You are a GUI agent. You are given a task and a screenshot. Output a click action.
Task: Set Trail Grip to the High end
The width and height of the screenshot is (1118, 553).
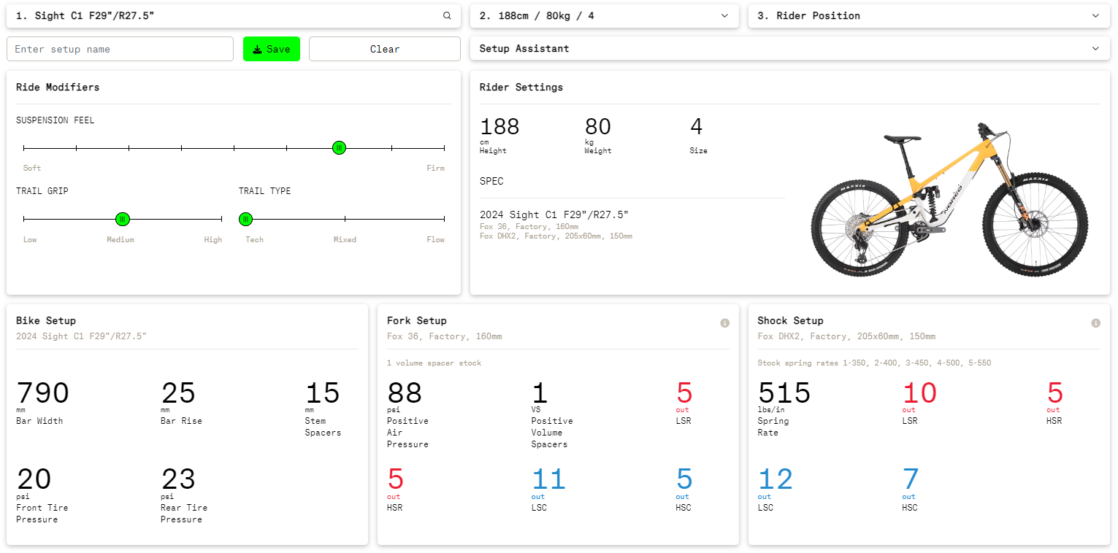[x=221, y=219]
